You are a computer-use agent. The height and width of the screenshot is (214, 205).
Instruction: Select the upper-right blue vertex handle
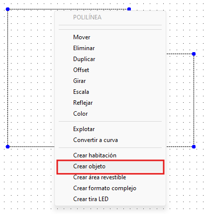click(x=194, y=54)
